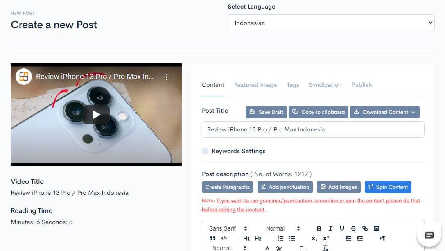Apply subscript formatting

click(314, 238)
